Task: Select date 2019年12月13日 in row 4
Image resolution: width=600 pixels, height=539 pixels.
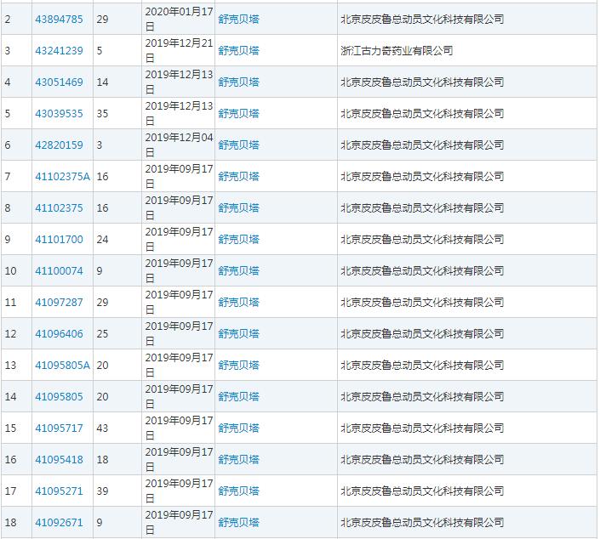Action: (179, 82)
